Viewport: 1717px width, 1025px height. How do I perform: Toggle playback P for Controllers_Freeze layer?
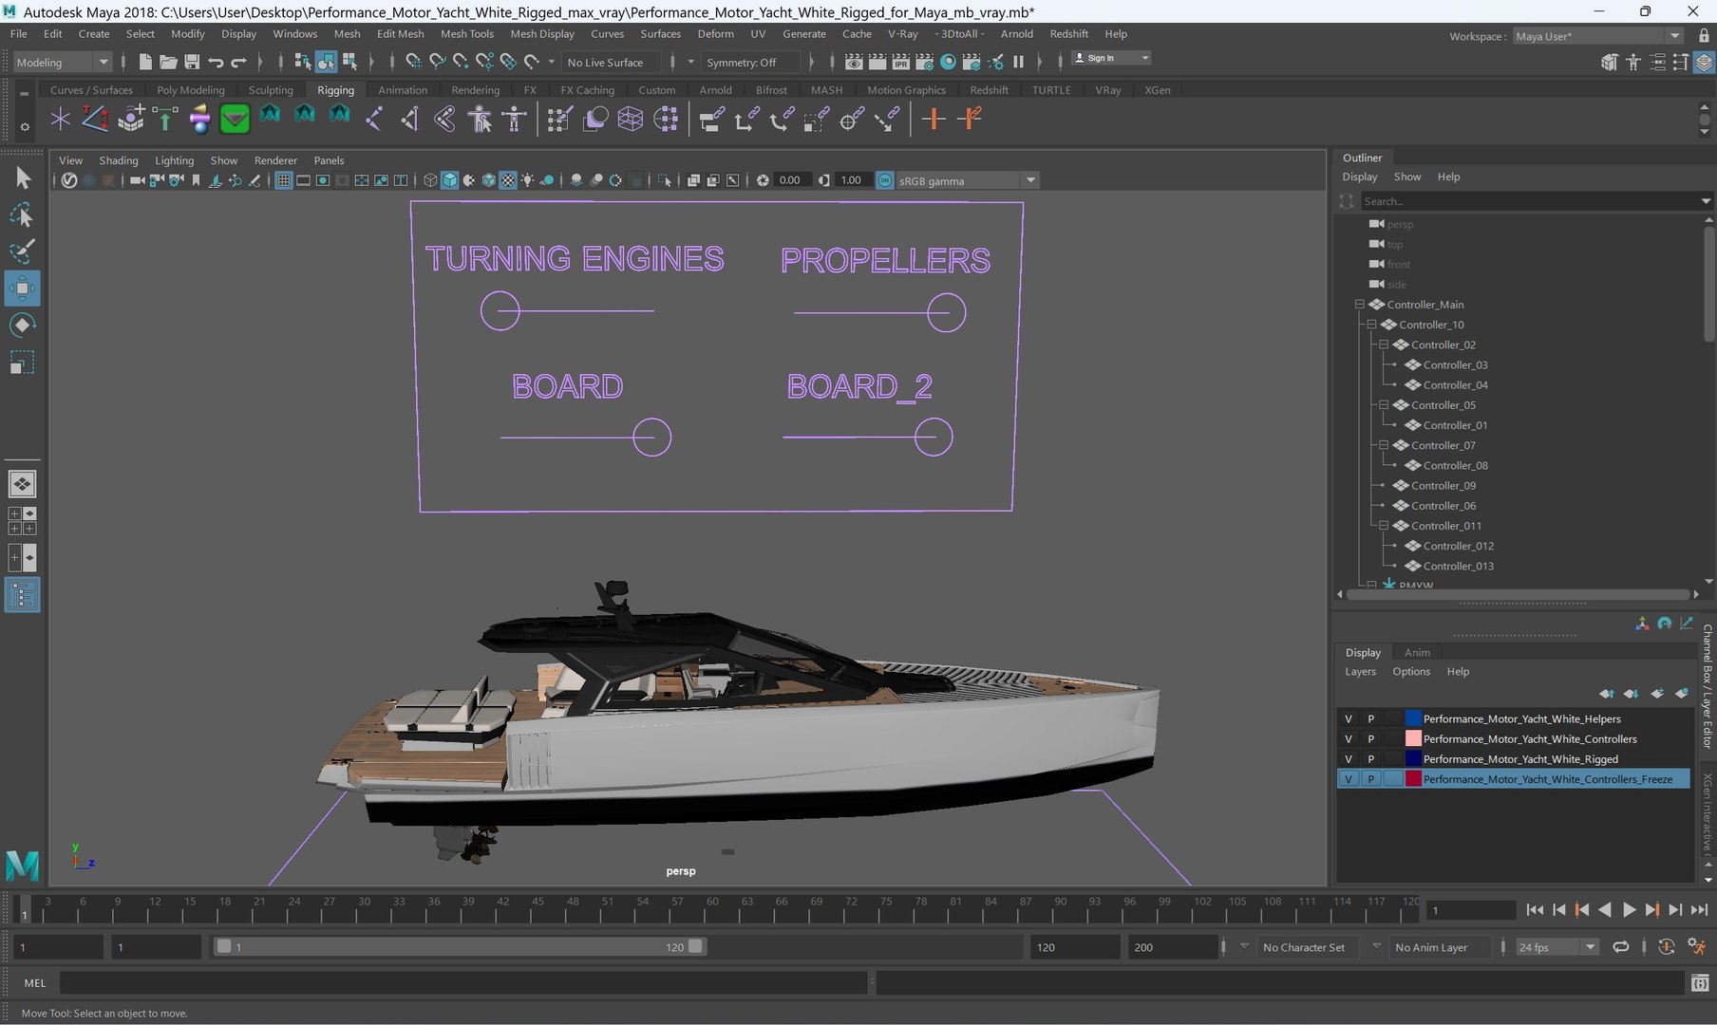point(1370,779)
